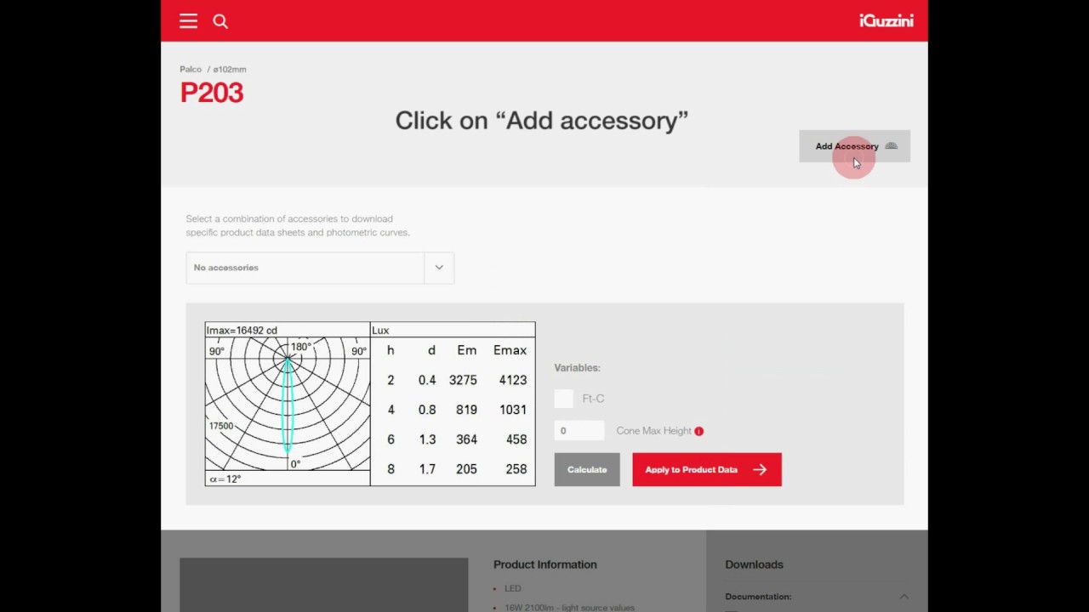This screenshot has height=612, width=1089.
Task: Toggle the Ft-C checkbox
Action: coord(563,399)
